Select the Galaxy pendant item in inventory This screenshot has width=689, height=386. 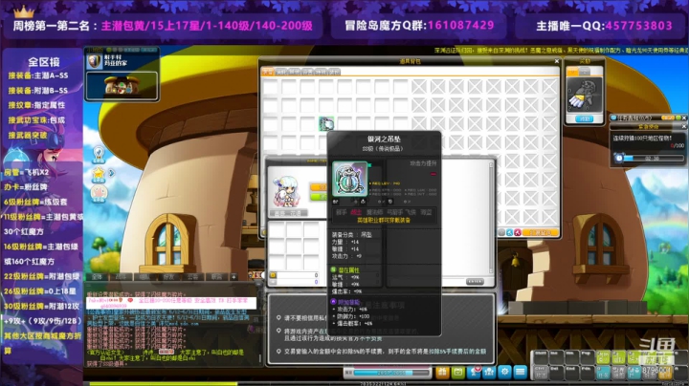(x=326, y=124)
